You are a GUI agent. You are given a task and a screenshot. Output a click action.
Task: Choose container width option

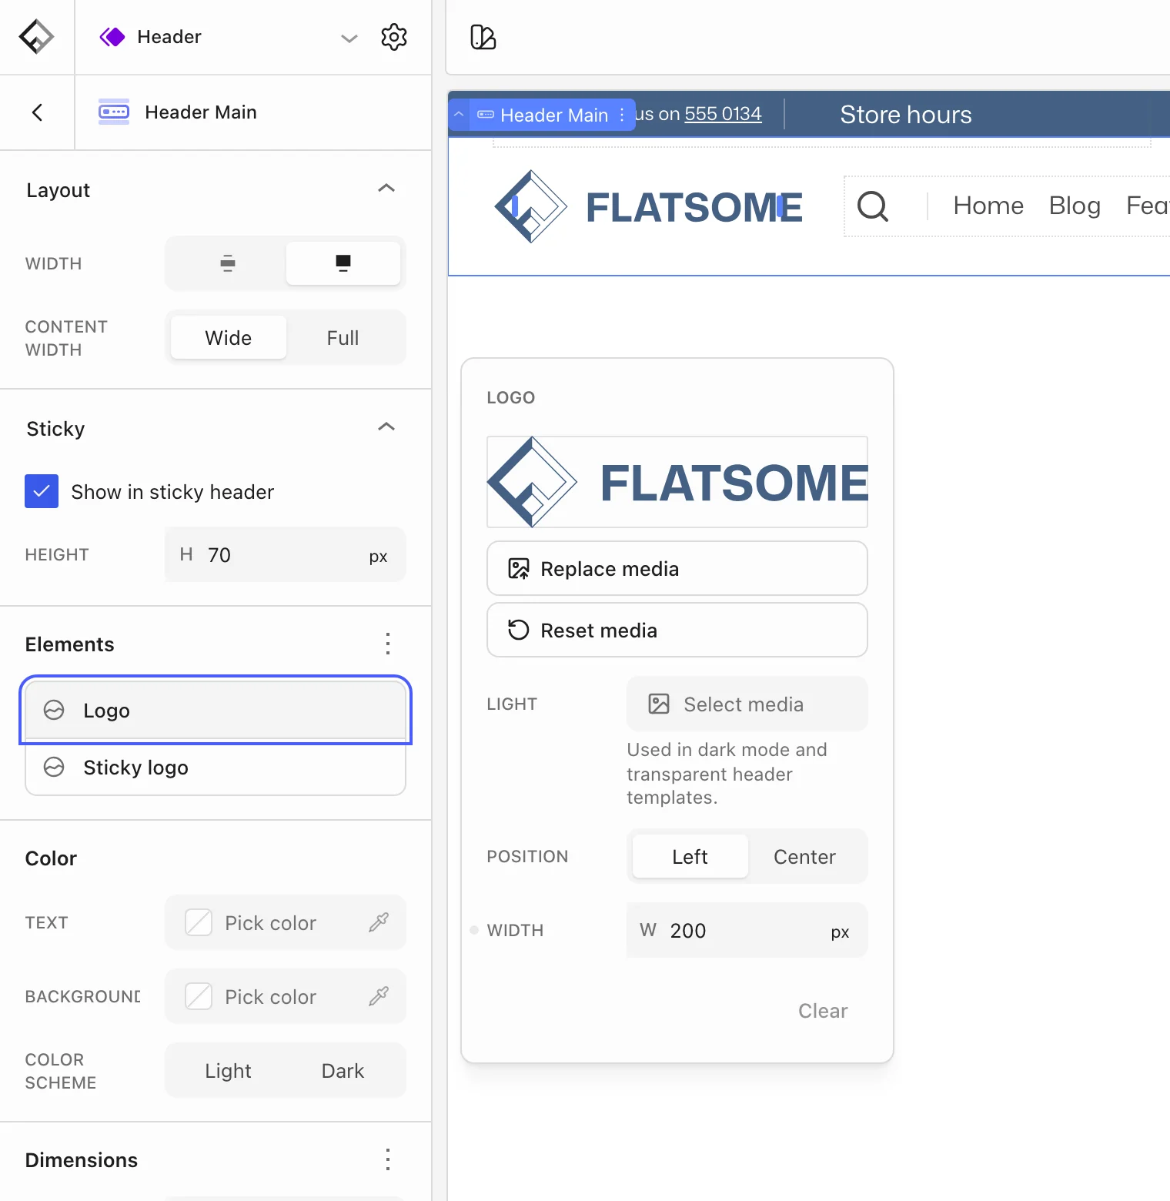pyautogui.click(x=228, y=263)
